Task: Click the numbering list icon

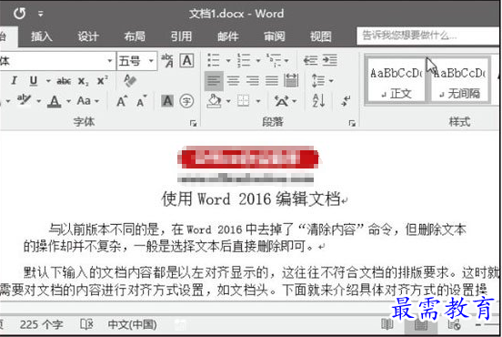Action: [244, 60]
